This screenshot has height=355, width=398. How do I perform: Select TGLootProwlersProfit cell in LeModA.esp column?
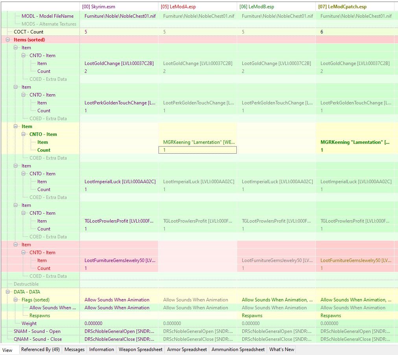(x=197, y=221)
